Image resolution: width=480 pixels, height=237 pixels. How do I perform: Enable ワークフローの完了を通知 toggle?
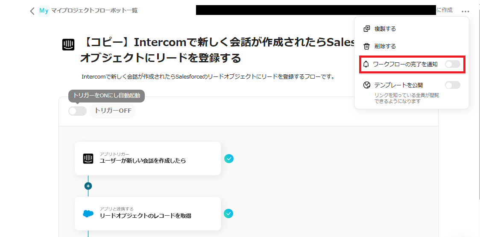452,64
